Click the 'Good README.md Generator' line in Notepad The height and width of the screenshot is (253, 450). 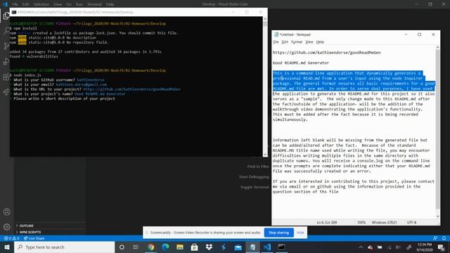point(301,63)
